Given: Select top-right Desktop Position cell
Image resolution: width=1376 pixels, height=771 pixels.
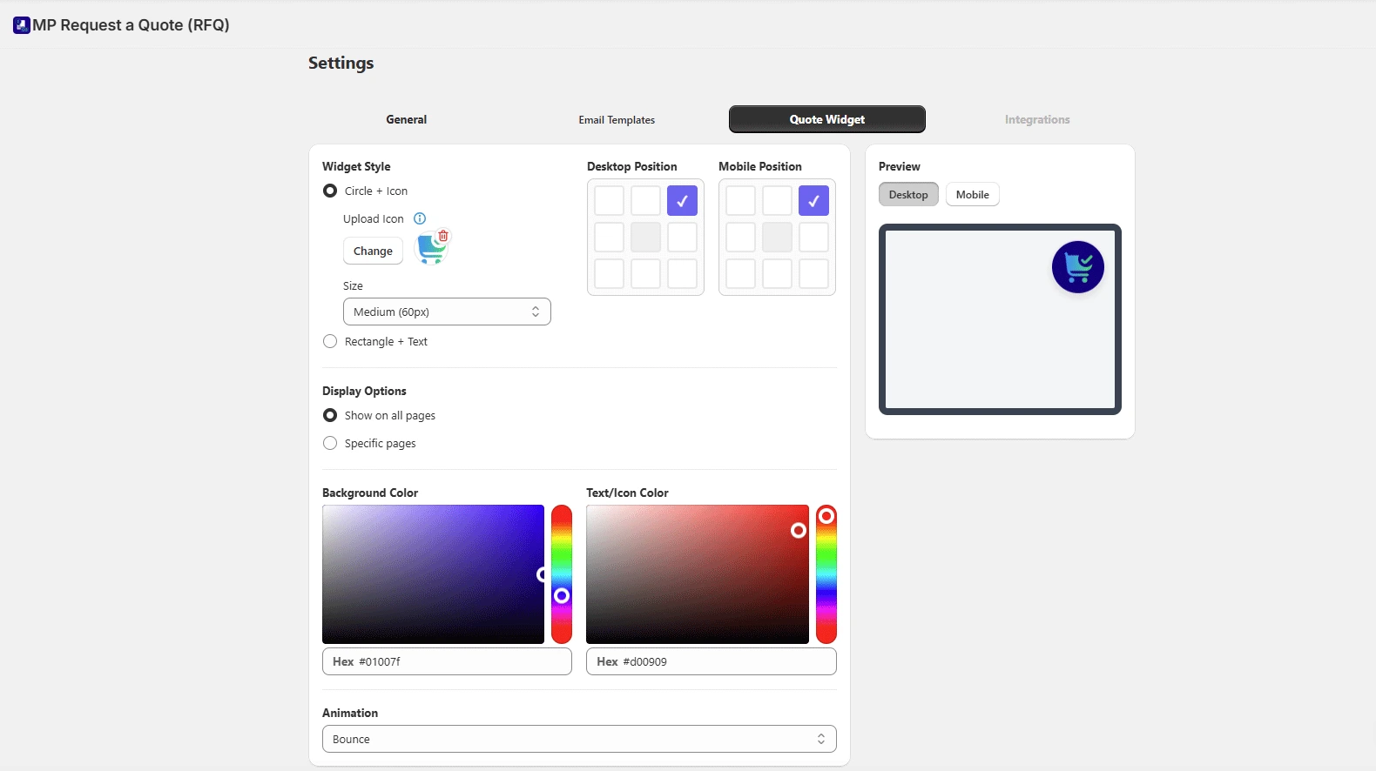Looking at the screenshot, I should coord(682,200).
